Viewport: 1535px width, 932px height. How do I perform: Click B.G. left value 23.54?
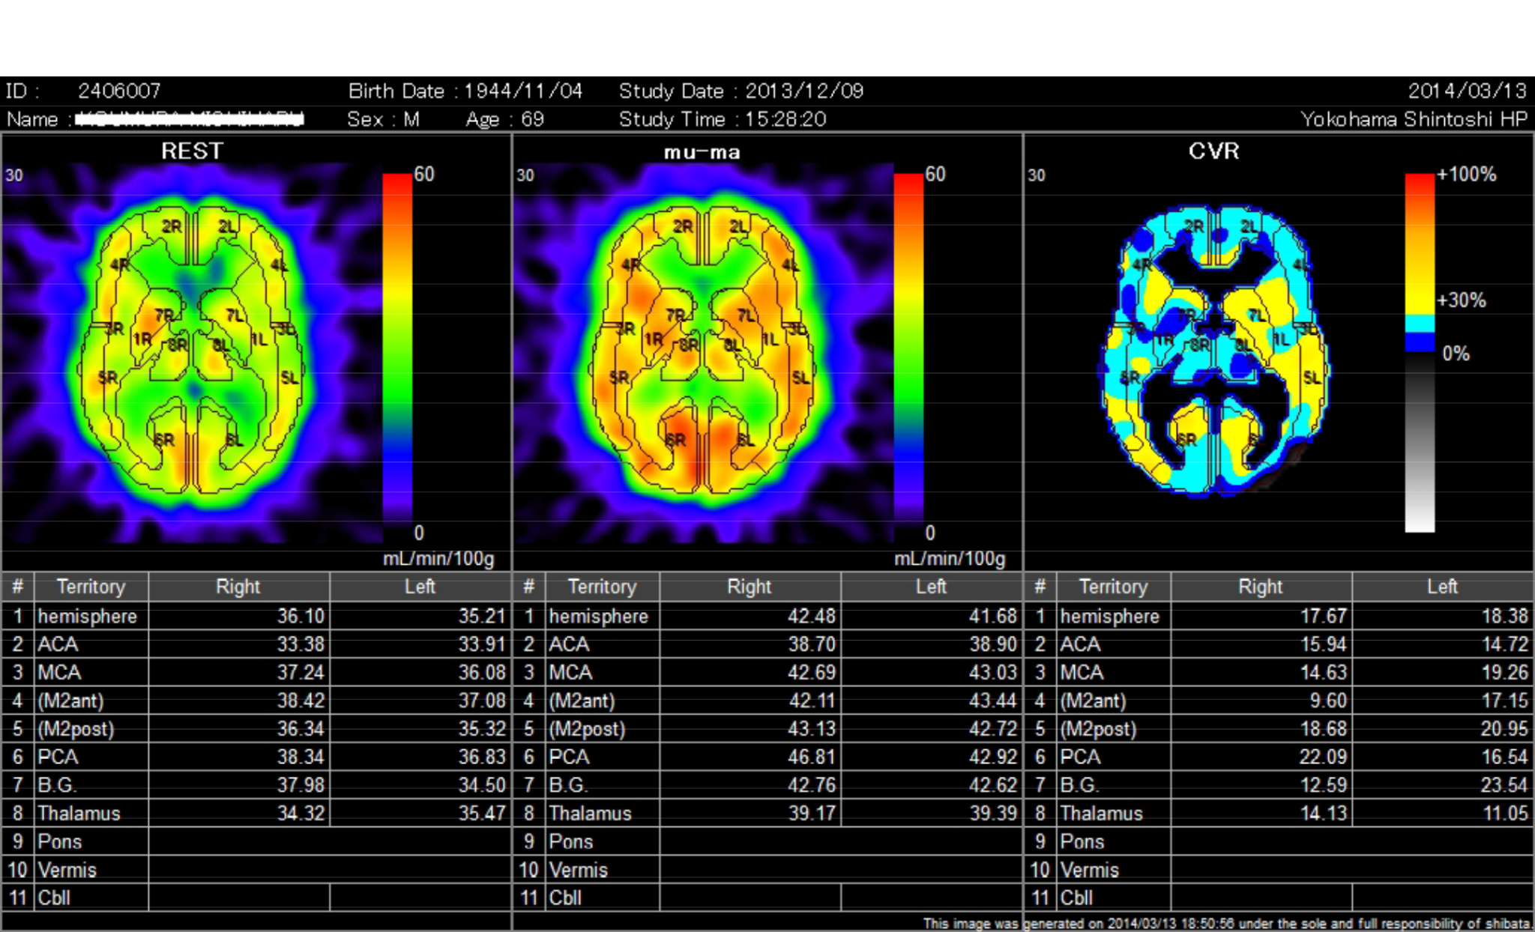(x=1504, y=785)
